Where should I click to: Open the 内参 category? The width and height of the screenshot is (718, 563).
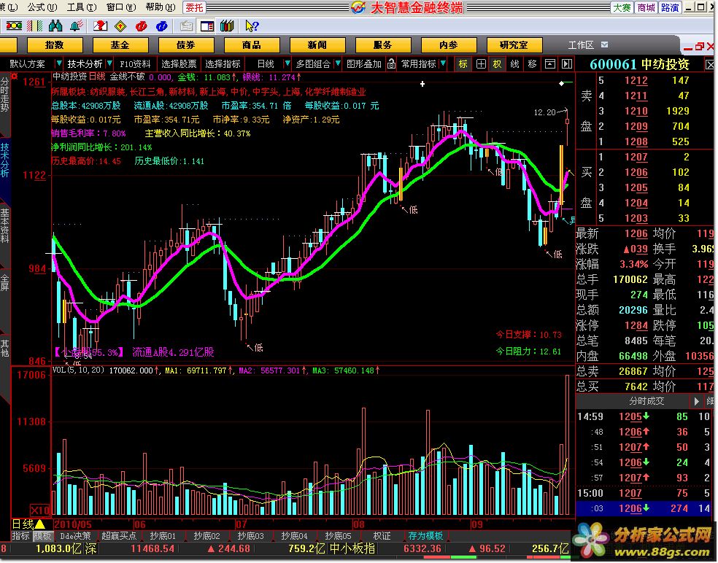[x=448, y=45]
